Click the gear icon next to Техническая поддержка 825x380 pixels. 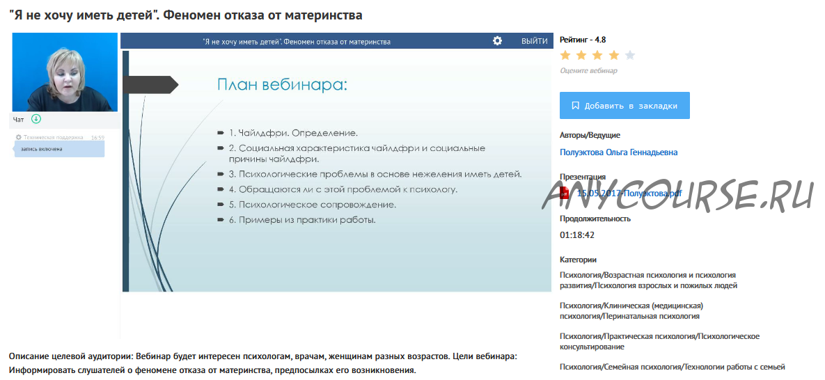pyautogui.click(x=19, y=138)
